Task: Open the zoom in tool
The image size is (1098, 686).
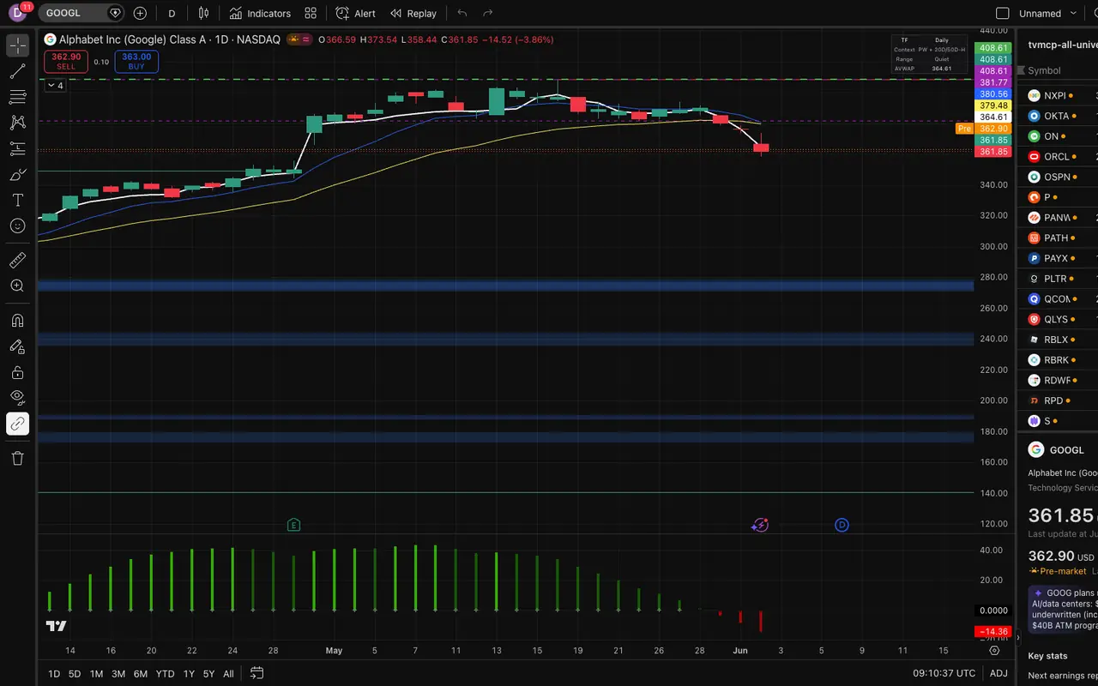Action: pos(17,286)
